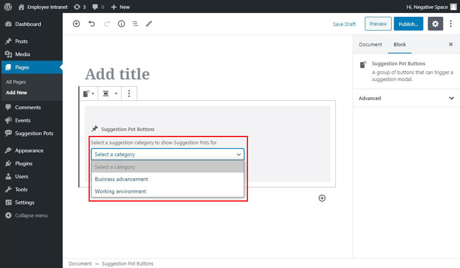Image resolution: width=460 pixels, height=268 pixels.
Task: Open the block navigation list icon
Action: tap(135, 24)
